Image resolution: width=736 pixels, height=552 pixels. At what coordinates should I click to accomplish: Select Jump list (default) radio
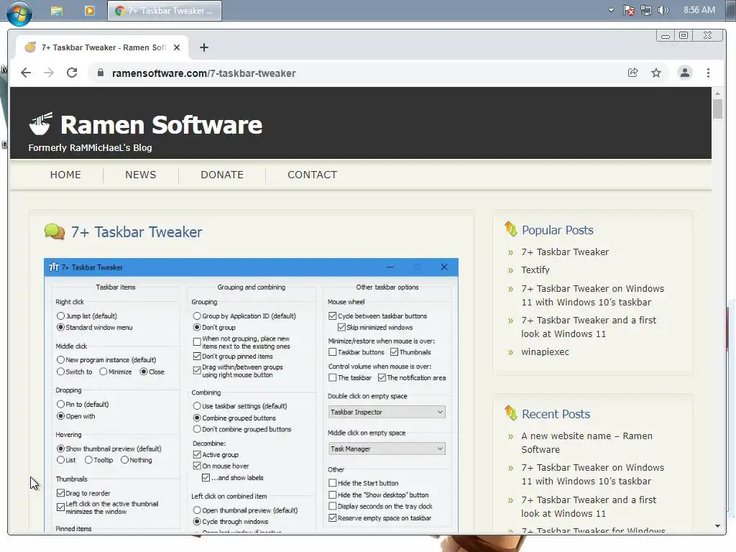(60, 316)
